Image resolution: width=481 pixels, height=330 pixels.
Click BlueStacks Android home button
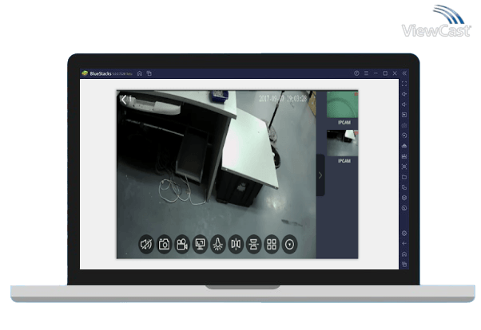[x=404, y=254]
